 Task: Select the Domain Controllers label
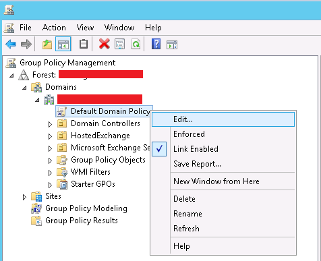click(105, 123)
